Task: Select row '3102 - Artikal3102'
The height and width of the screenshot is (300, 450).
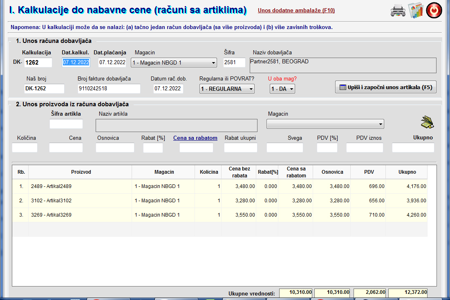Action: click(x=219, y=201)
